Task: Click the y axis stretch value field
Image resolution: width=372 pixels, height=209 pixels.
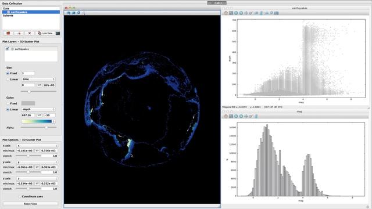Action: 49,172
